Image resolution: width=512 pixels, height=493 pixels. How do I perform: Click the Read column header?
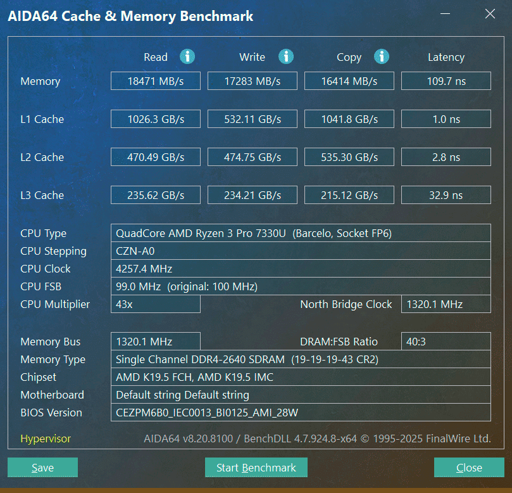pos(156,57)
